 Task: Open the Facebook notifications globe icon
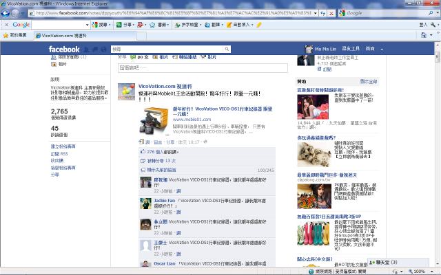(x=104, y=49)
